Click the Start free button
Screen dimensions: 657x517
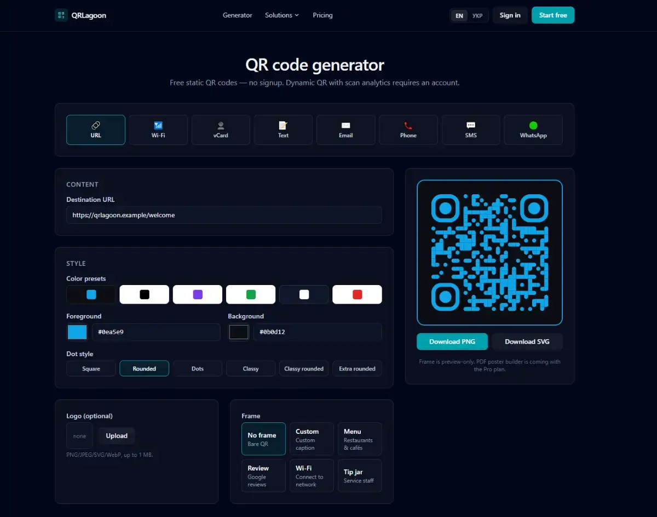553,15
